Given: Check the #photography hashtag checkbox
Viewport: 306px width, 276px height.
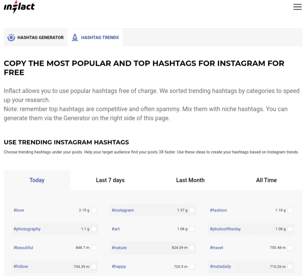Looking at the screenshot, I should (94, 229).
